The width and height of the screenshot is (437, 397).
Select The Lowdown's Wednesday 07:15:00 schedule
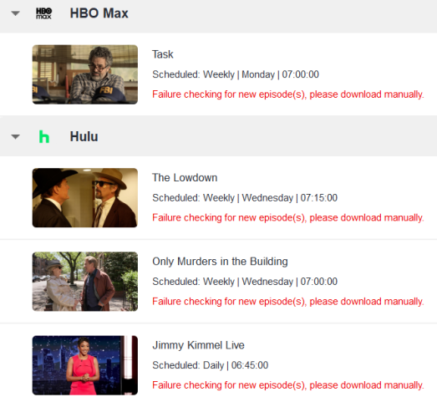pyautogui.click(x=245, y=197)
